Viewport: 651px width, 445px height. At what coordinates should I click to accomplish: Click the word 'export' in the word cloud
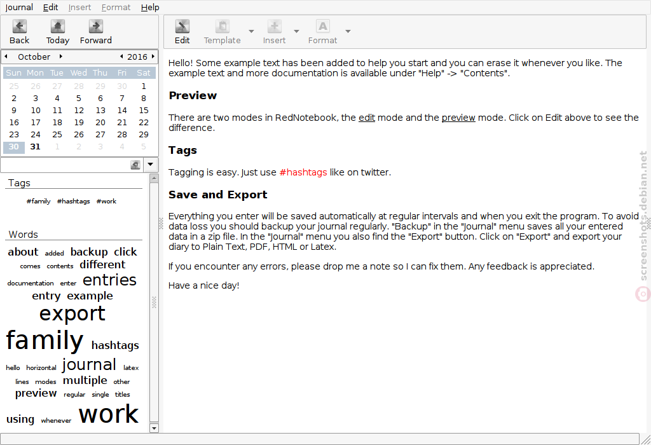click(x=72, y=314)
